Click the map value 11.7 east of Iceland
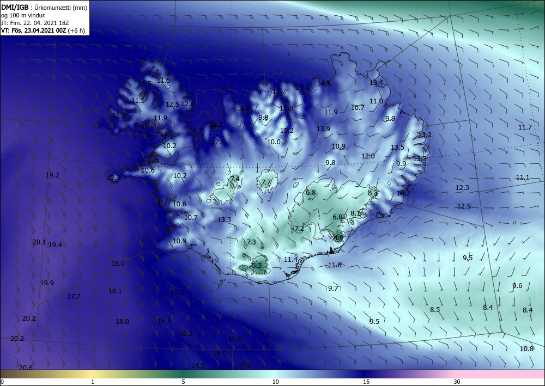 [x=525, y=127]
